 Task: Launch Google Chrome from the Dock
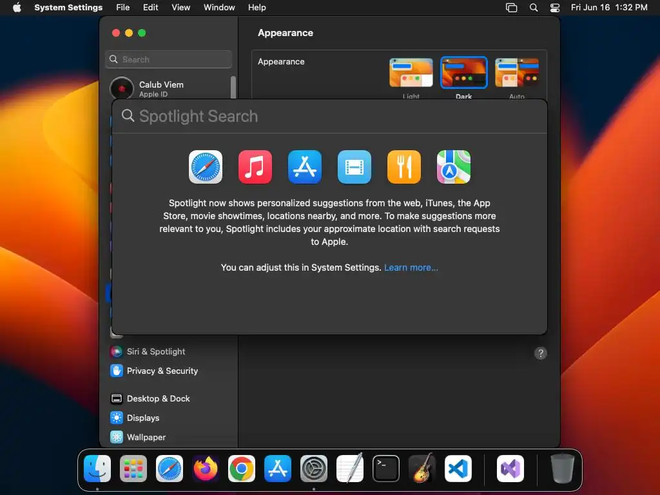click(242, 469)
